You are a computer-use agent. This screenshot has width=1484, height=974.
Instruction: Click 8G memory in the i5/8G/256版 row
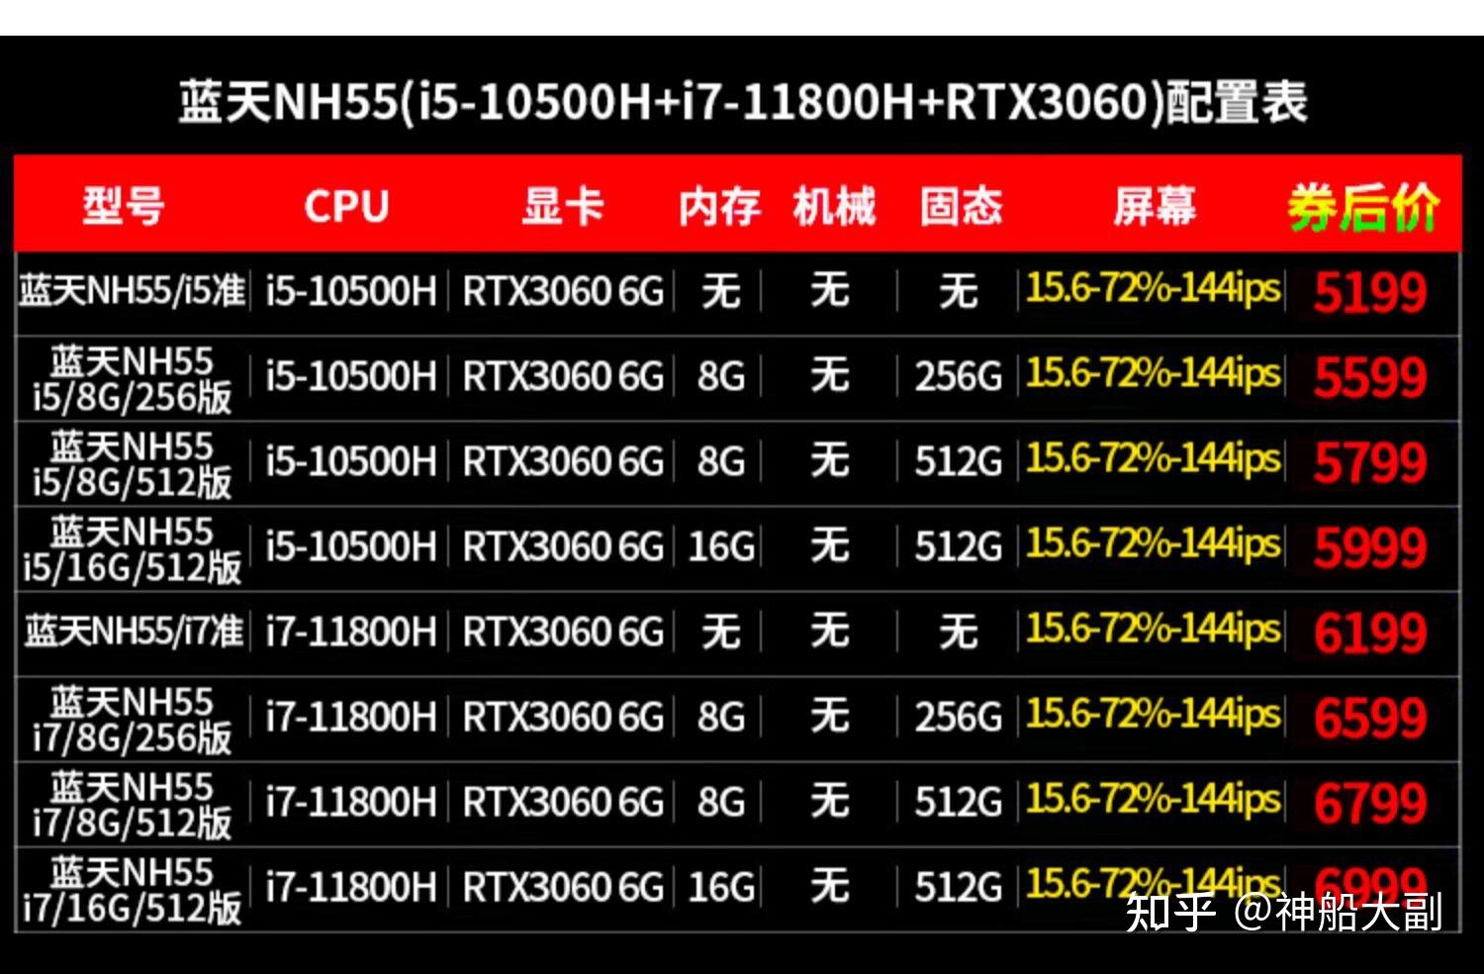point(721,376)
